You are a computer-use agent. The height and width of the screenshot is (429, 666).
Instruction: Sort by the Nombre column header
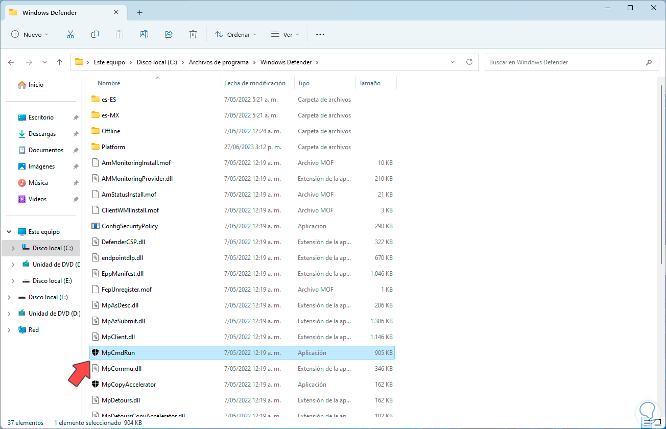[x=109, y=83]
